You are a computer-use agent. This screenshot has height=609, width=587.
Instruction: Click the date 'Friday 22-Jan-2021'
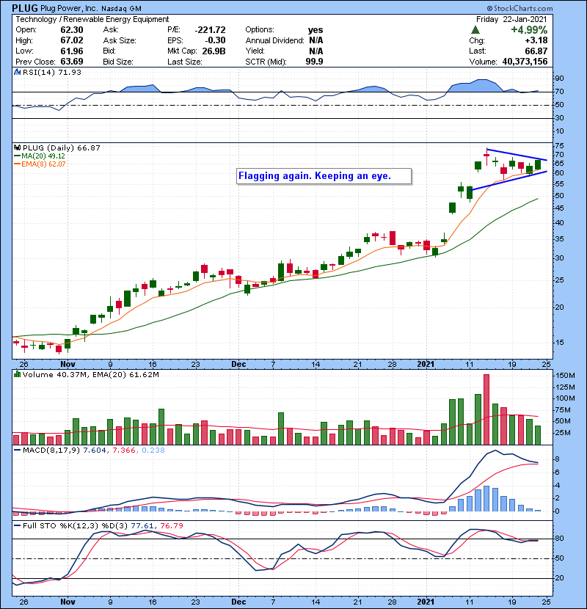pos(511,19)
